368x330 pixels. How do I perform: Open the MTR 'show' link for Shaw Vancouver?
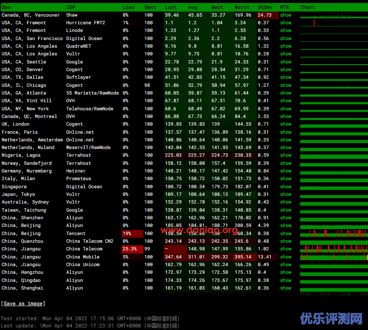286,15
